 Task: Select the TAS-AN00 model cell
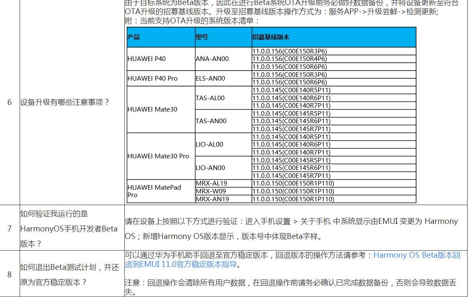coord(223,121)
